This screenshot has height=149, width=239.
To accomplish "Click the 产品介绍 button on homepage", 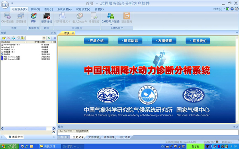I will pos(96,41).
